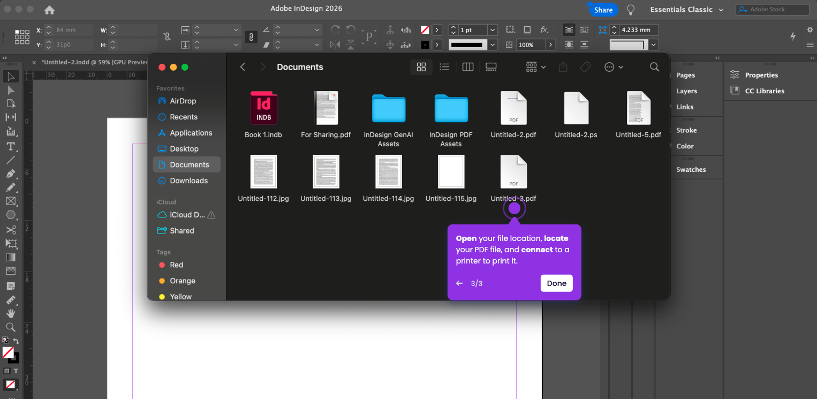Open the fx effects icon
817x399 pixels.
click(544, 29)
